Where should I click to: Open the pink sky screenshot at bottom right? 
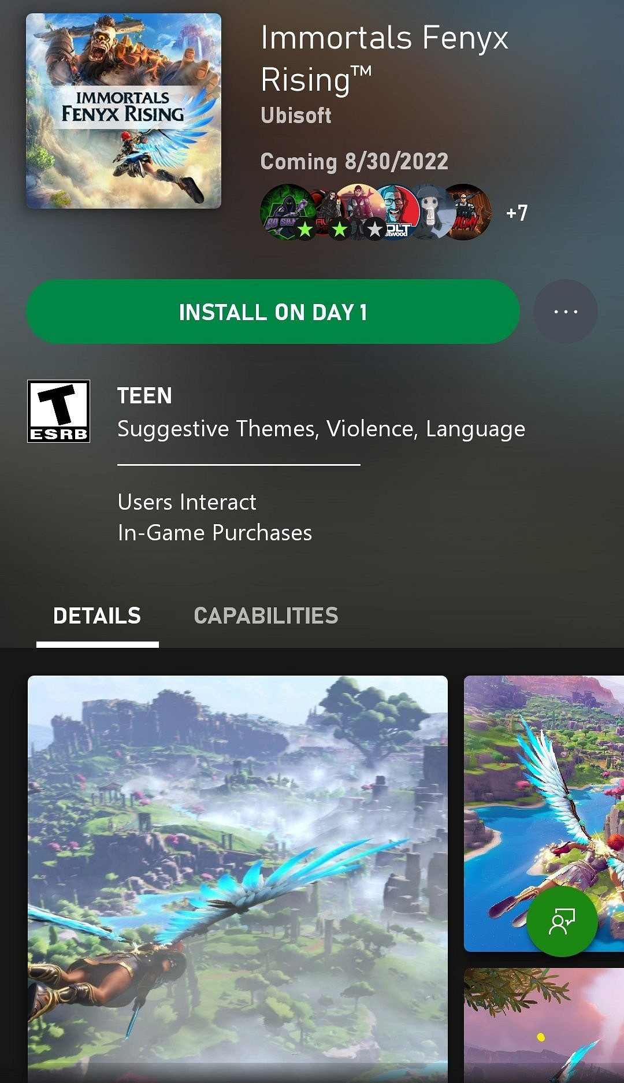[x=544, y=1026]
